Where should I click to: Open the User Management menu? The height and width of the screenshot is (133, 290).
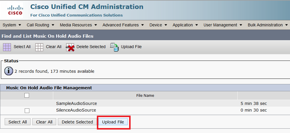click(223, 25)
